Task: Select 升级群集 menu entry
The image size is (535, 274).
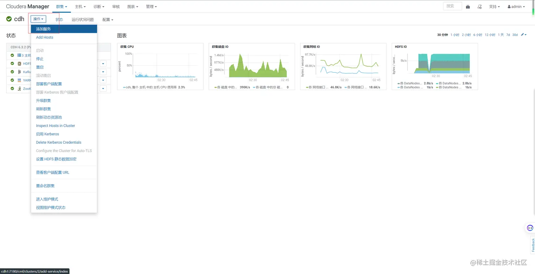Action: click(64, 101)
